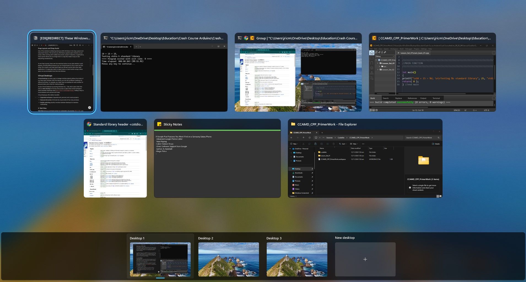
Task: Click the orange CodeLite icon in the Group title
Action: click(x=252, y=38)
